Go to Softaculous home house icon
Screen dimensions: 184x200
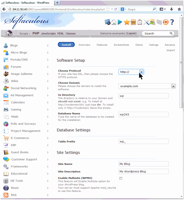click(9, 33)
